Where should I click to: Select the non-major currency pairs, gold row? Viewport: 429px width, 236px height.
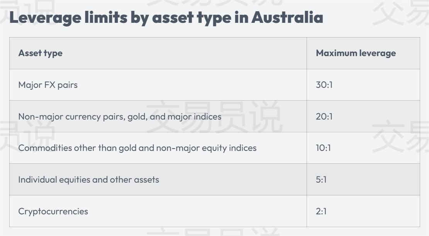pos(215,116)
